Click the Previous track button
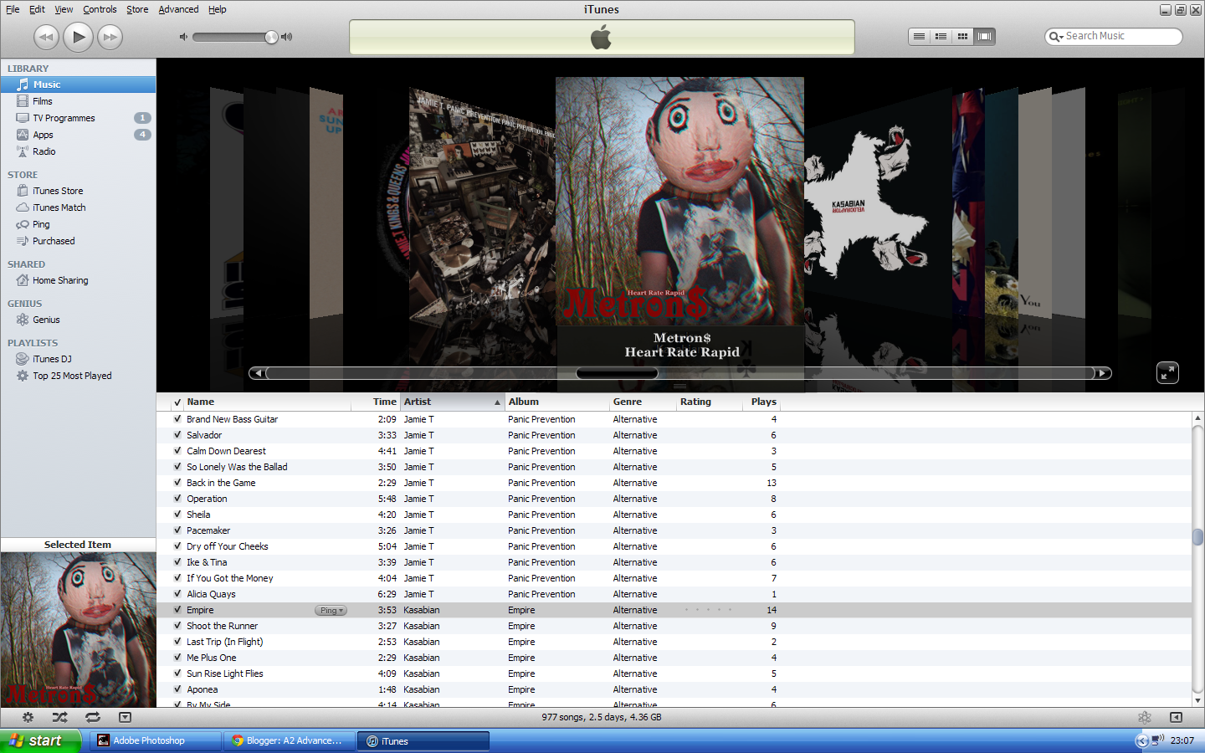This screenshot has height=753, width=1205. click(46, 37)
